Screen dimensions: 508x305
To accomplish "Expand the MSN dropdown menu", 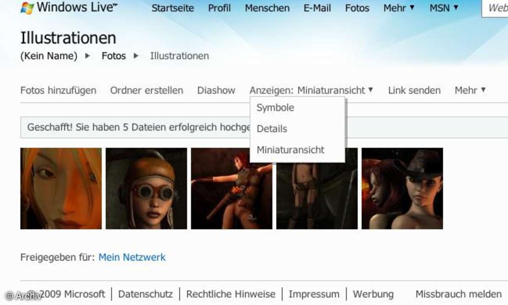I will tap(444, 8).
